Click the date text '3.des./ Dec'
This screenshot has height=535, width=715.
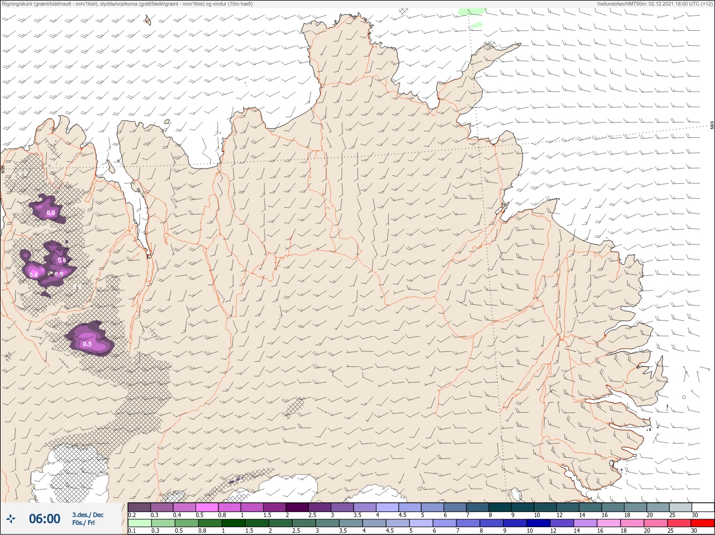point(88,515)
